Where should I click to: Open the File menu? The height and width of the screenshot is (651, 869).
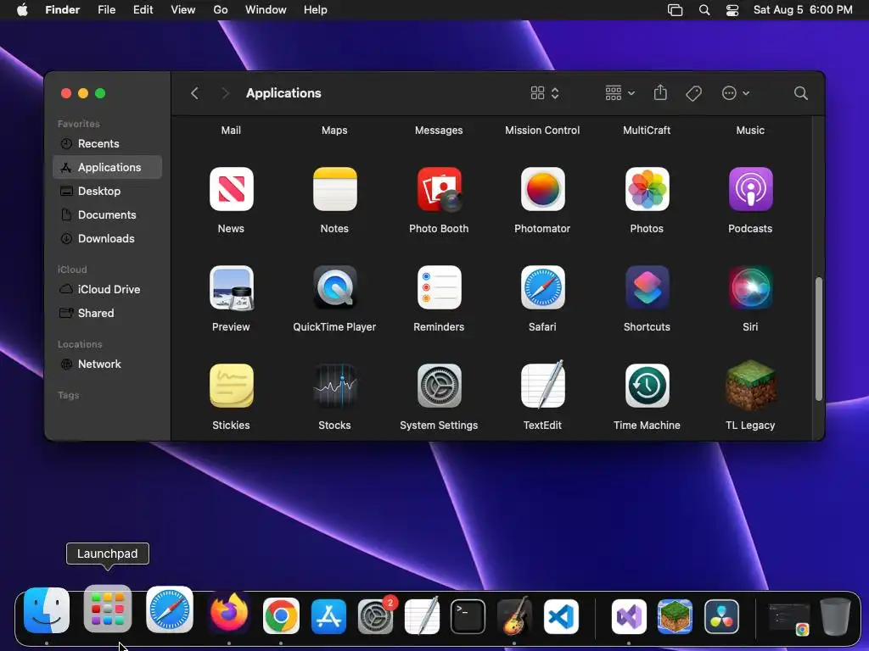[x=106, y=10]
